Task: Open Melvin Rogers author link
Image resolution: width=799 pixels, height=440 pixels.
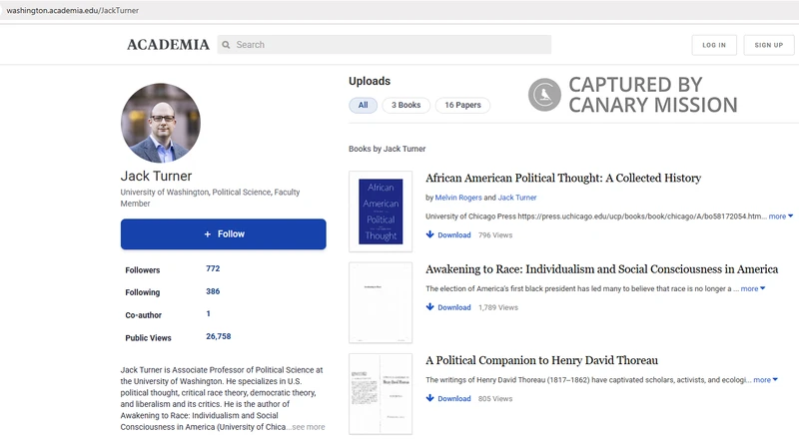Action: pyautogui.click(x=458, y=198)
